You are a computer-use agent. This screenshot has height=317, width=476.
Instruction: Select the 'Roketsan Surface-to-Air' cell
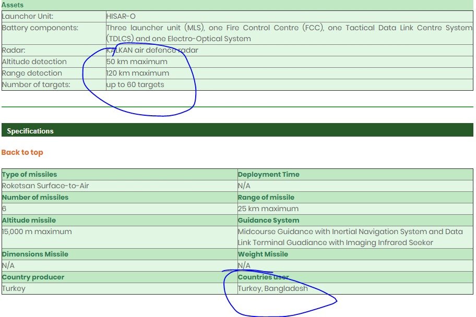point(120,186)
